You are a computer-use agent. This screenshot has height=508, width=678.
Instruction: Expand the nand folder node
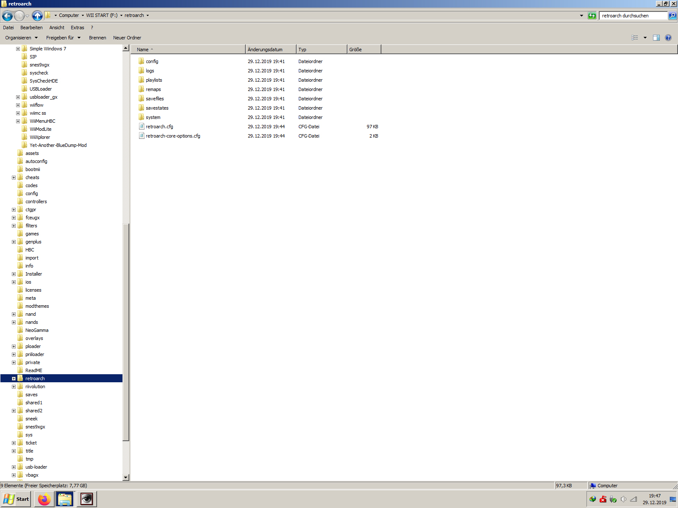pos(14,314)
